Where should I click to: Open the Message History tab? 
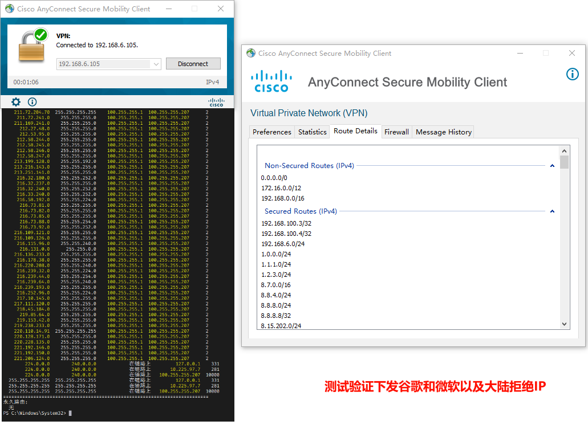[x=444, y=132]
